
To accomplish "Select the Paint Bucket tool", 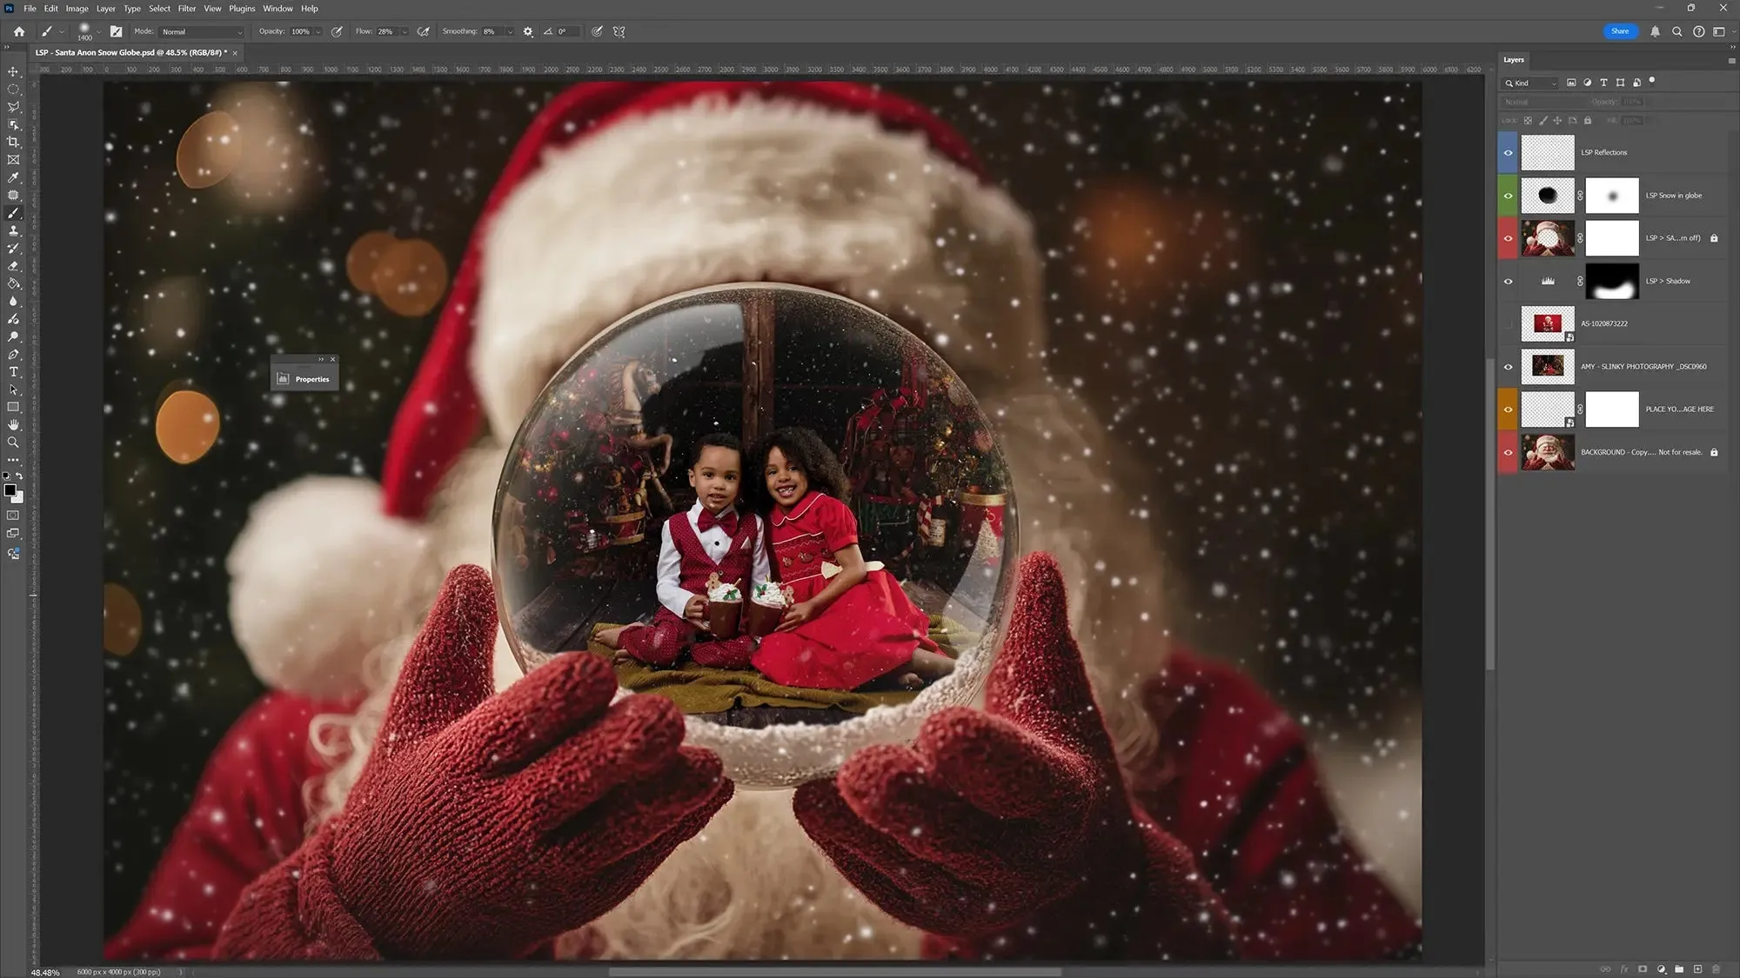I will point(13,283).
